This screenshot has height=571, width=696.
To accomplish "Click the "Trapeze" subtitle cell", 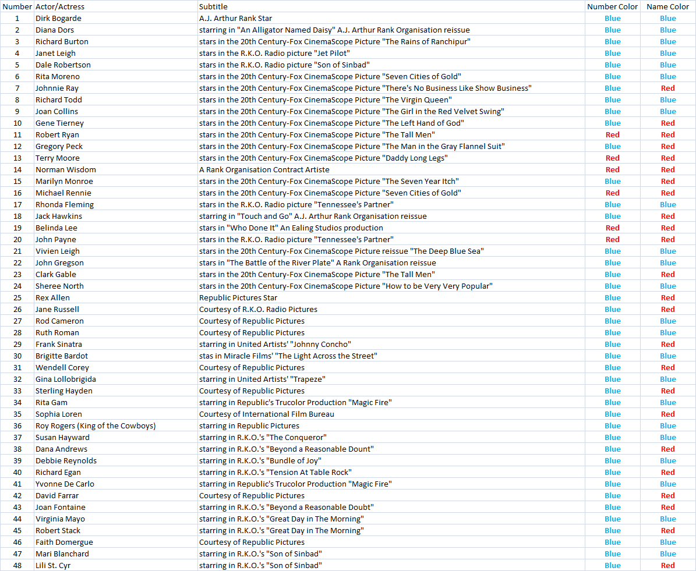I will click(391, 380).
